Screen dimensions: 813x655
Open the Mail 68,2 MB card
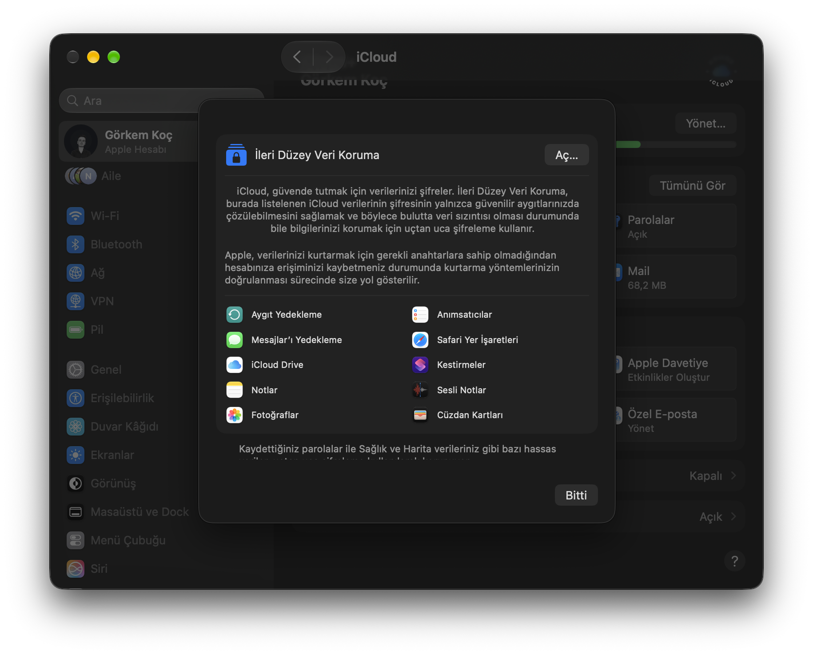[x=676, y=277]
